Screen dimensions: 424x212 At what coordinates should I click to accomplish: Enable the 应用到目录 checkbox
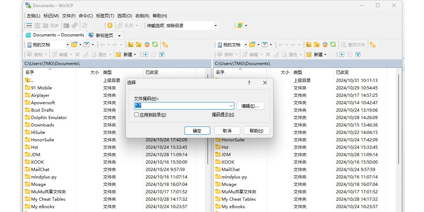(x=136, y=114)
